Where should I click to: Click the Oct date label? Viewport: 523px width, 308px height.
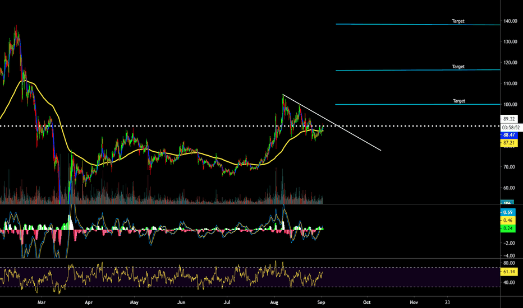click(366, 302)
